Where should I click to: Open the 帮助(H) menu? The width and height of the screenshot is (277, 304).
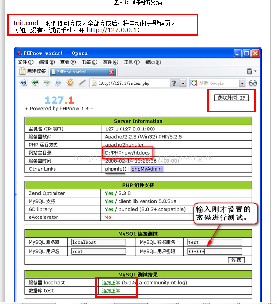click(x=153, y=62)
